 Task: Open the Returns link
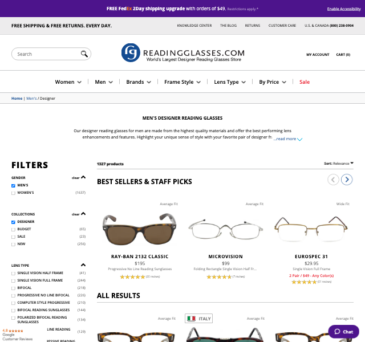(x=252, y=26)
